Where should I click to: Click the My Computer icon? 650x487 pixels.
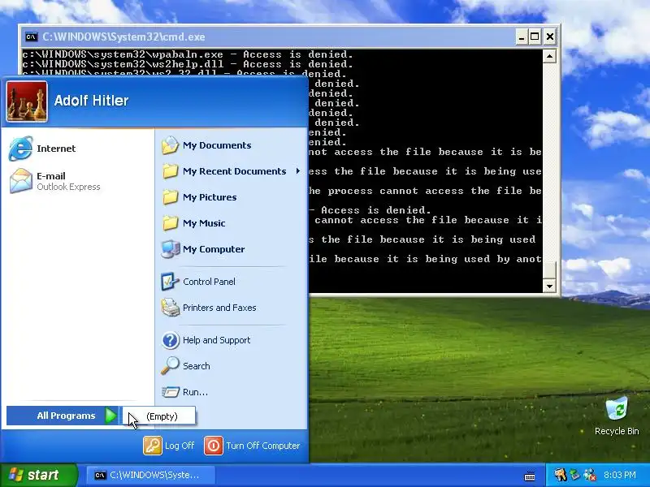171,249
